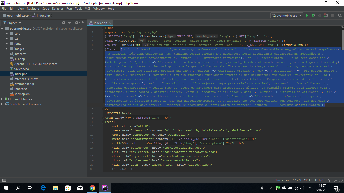Open the UTF-8 encoding selector
Viewport: 344px width, 193px height.
click(x=320, y=180)
